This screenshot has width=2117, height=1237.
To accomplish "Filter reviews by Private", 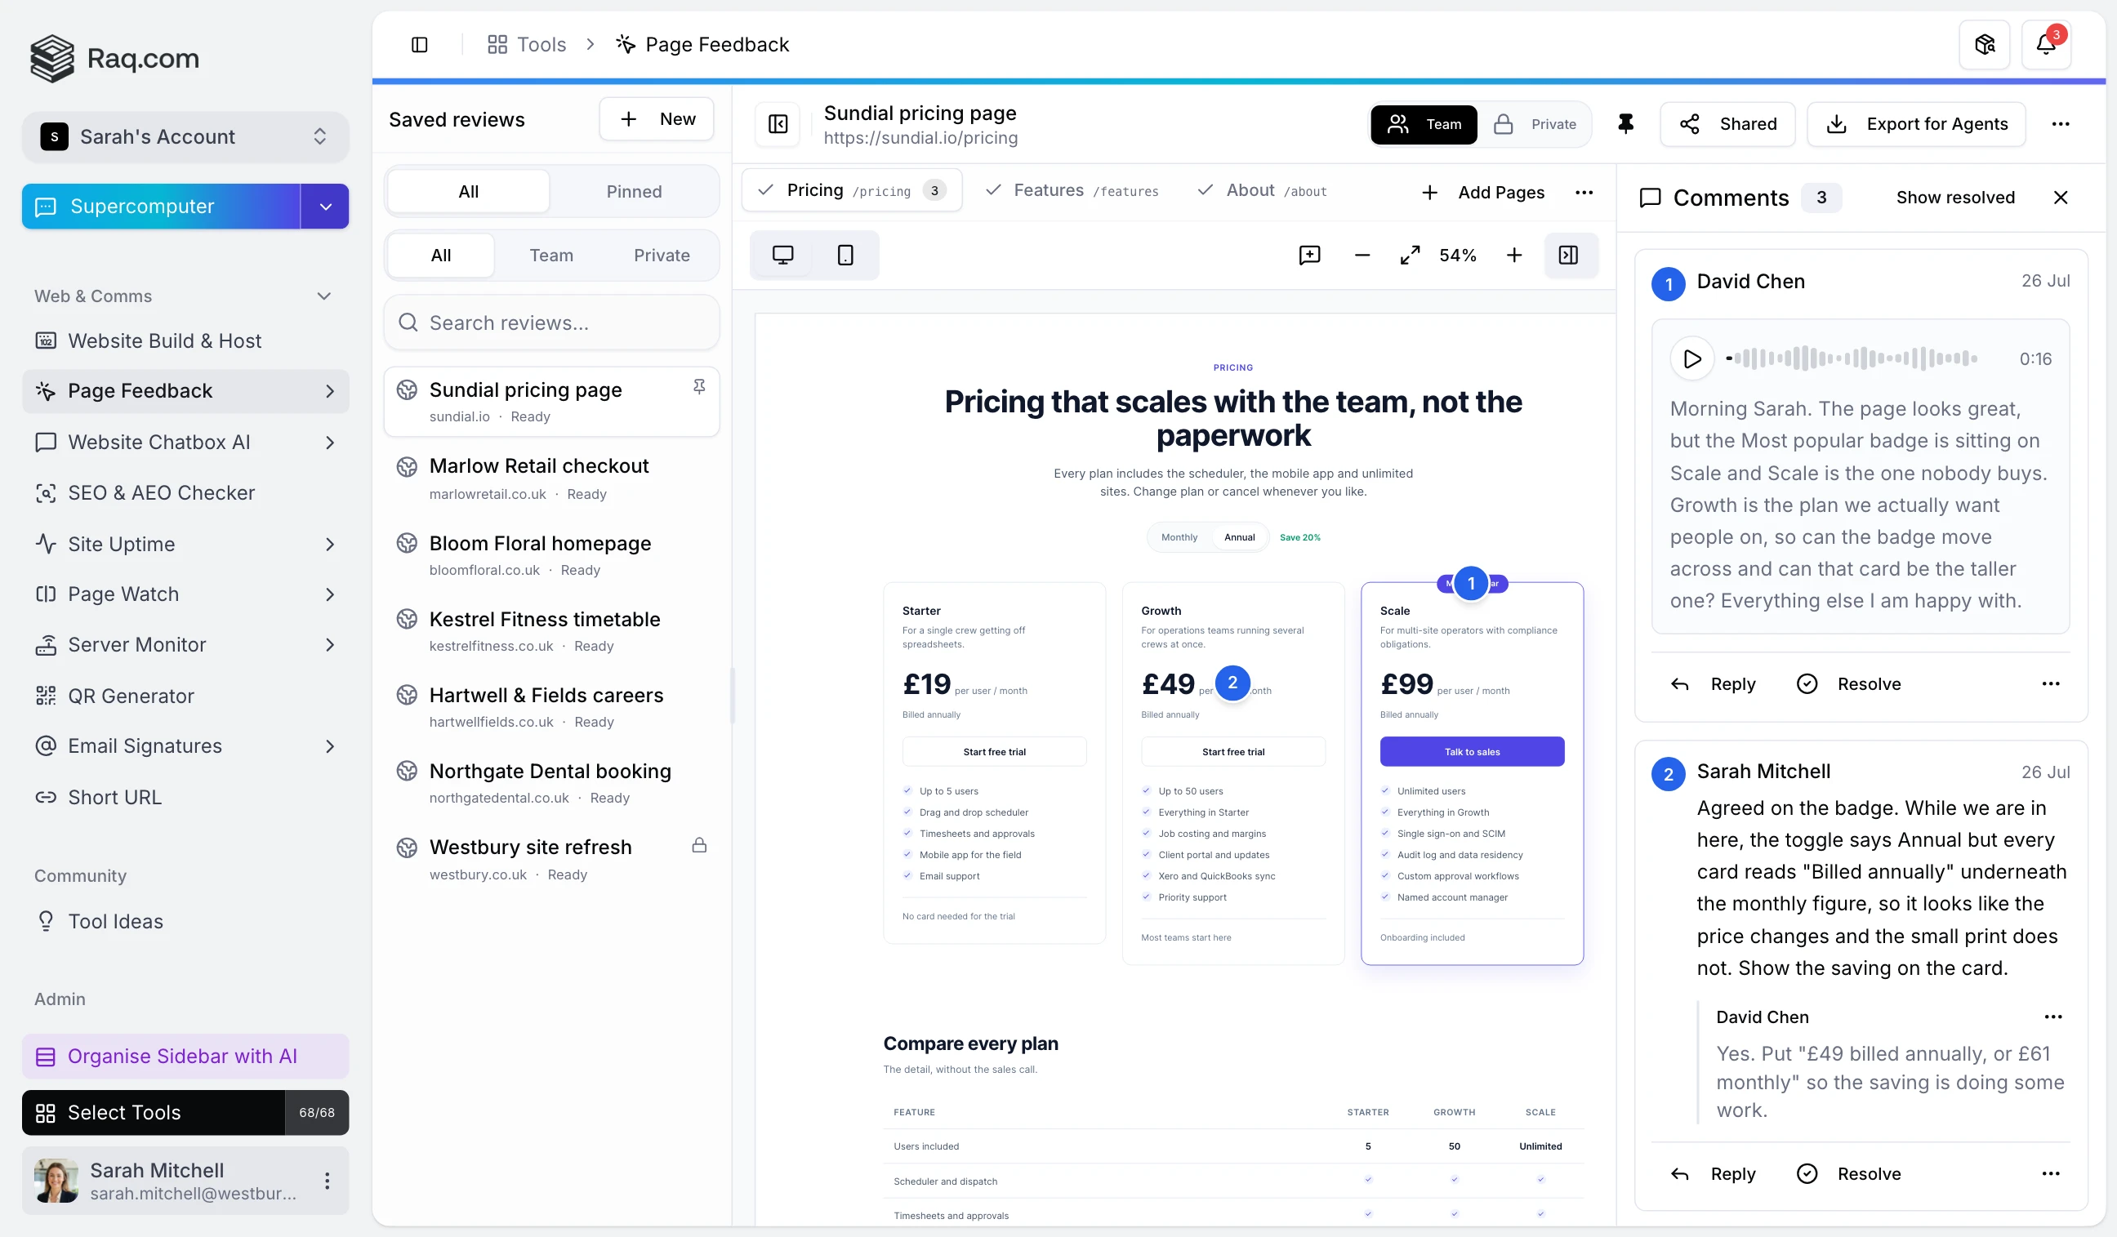I will [x=661, y=256].
